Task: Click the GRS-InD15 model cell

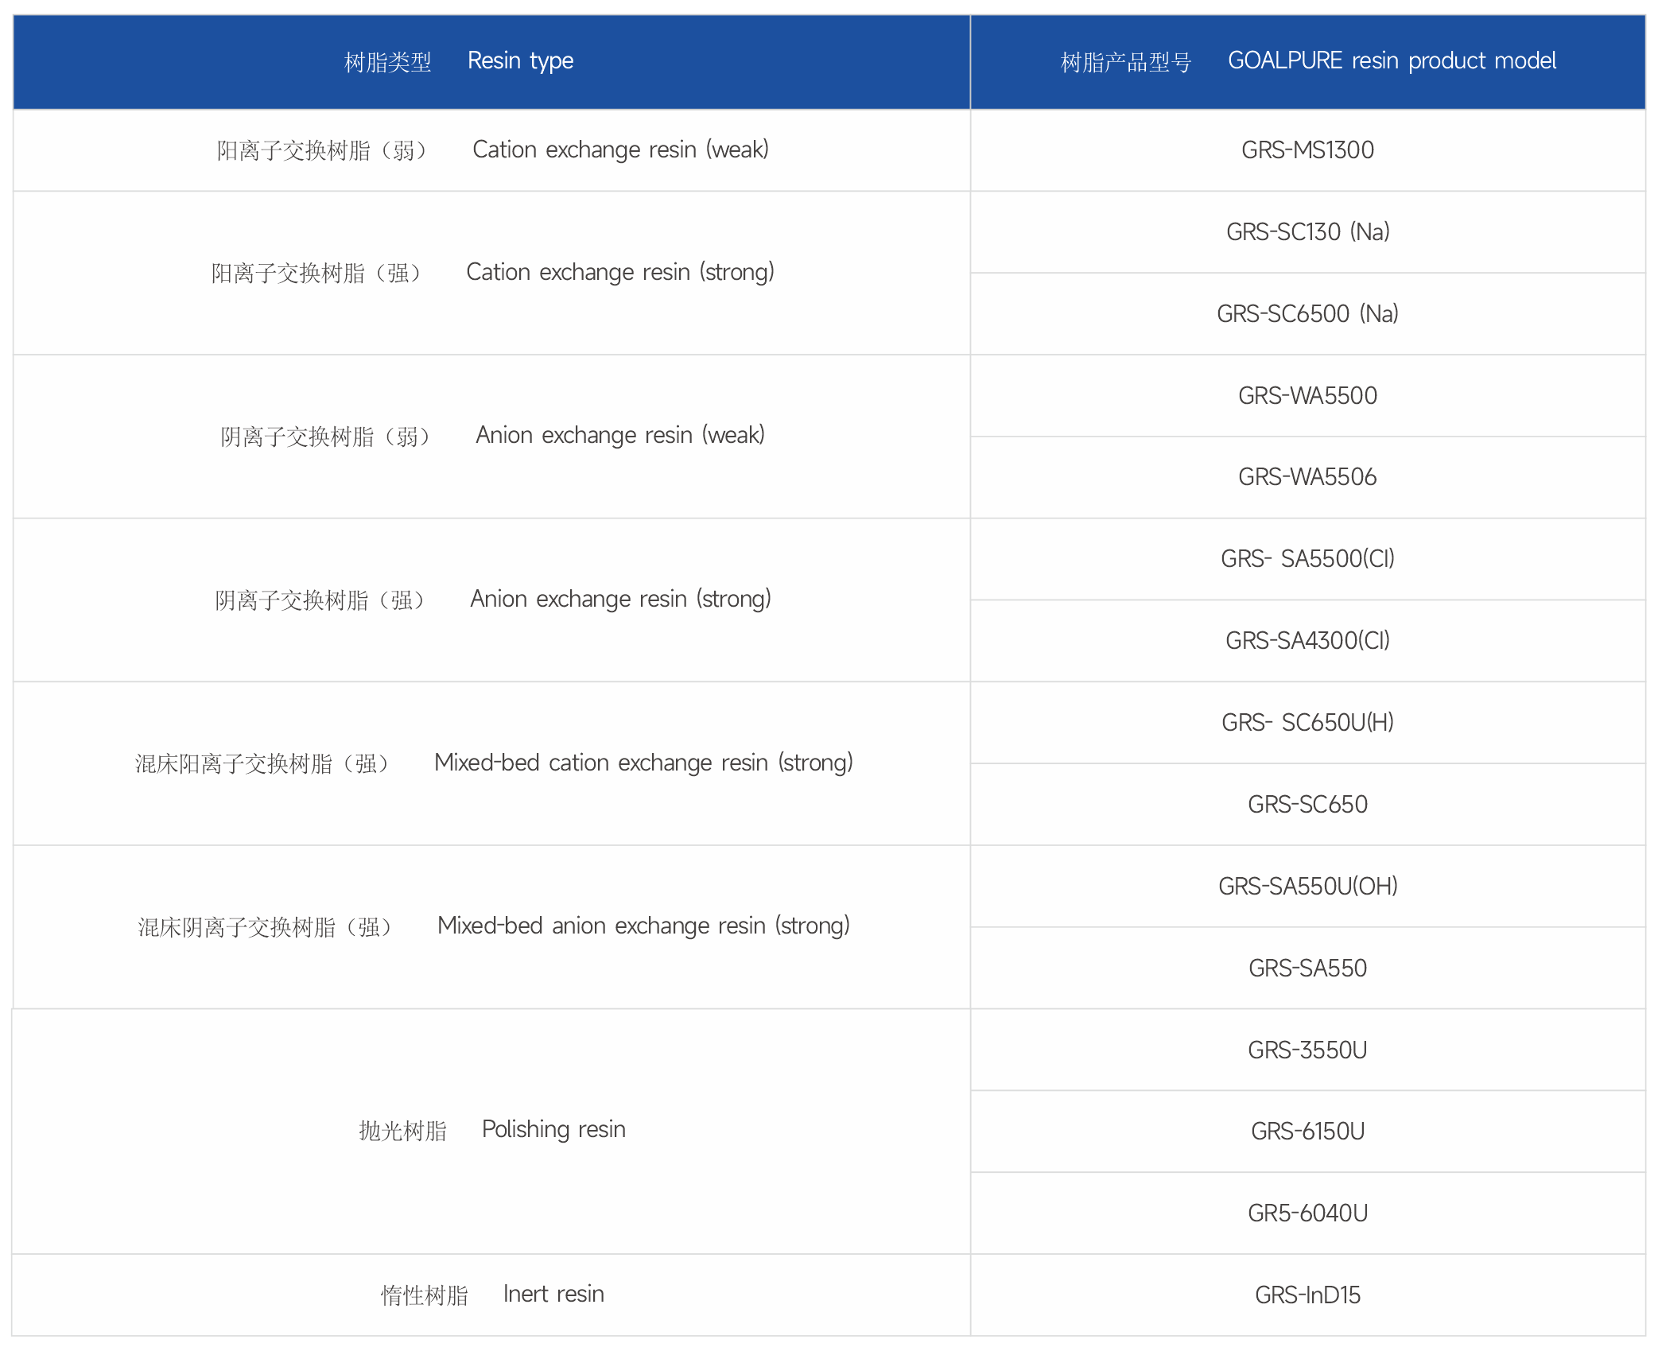Action: tap(1308, 1295)
